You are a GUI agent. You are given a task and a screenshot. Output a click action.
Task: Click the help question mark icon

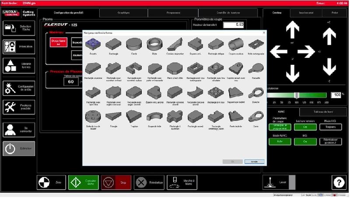(338, 182)
